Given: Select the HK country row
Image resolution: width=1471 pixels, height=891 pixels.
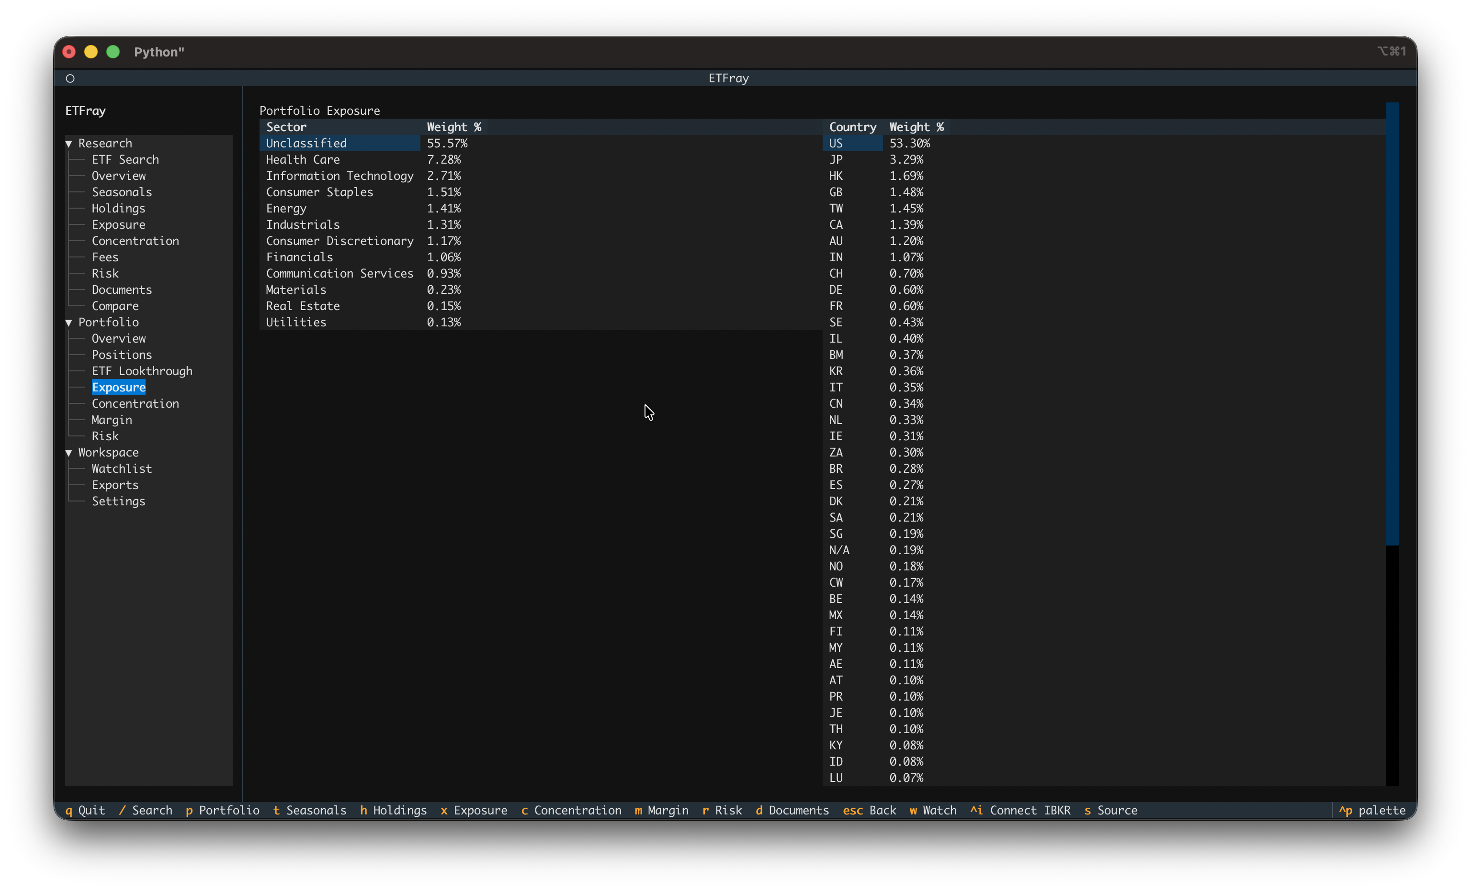Looking at the screenshot, I should click(x=1104, y=176).
